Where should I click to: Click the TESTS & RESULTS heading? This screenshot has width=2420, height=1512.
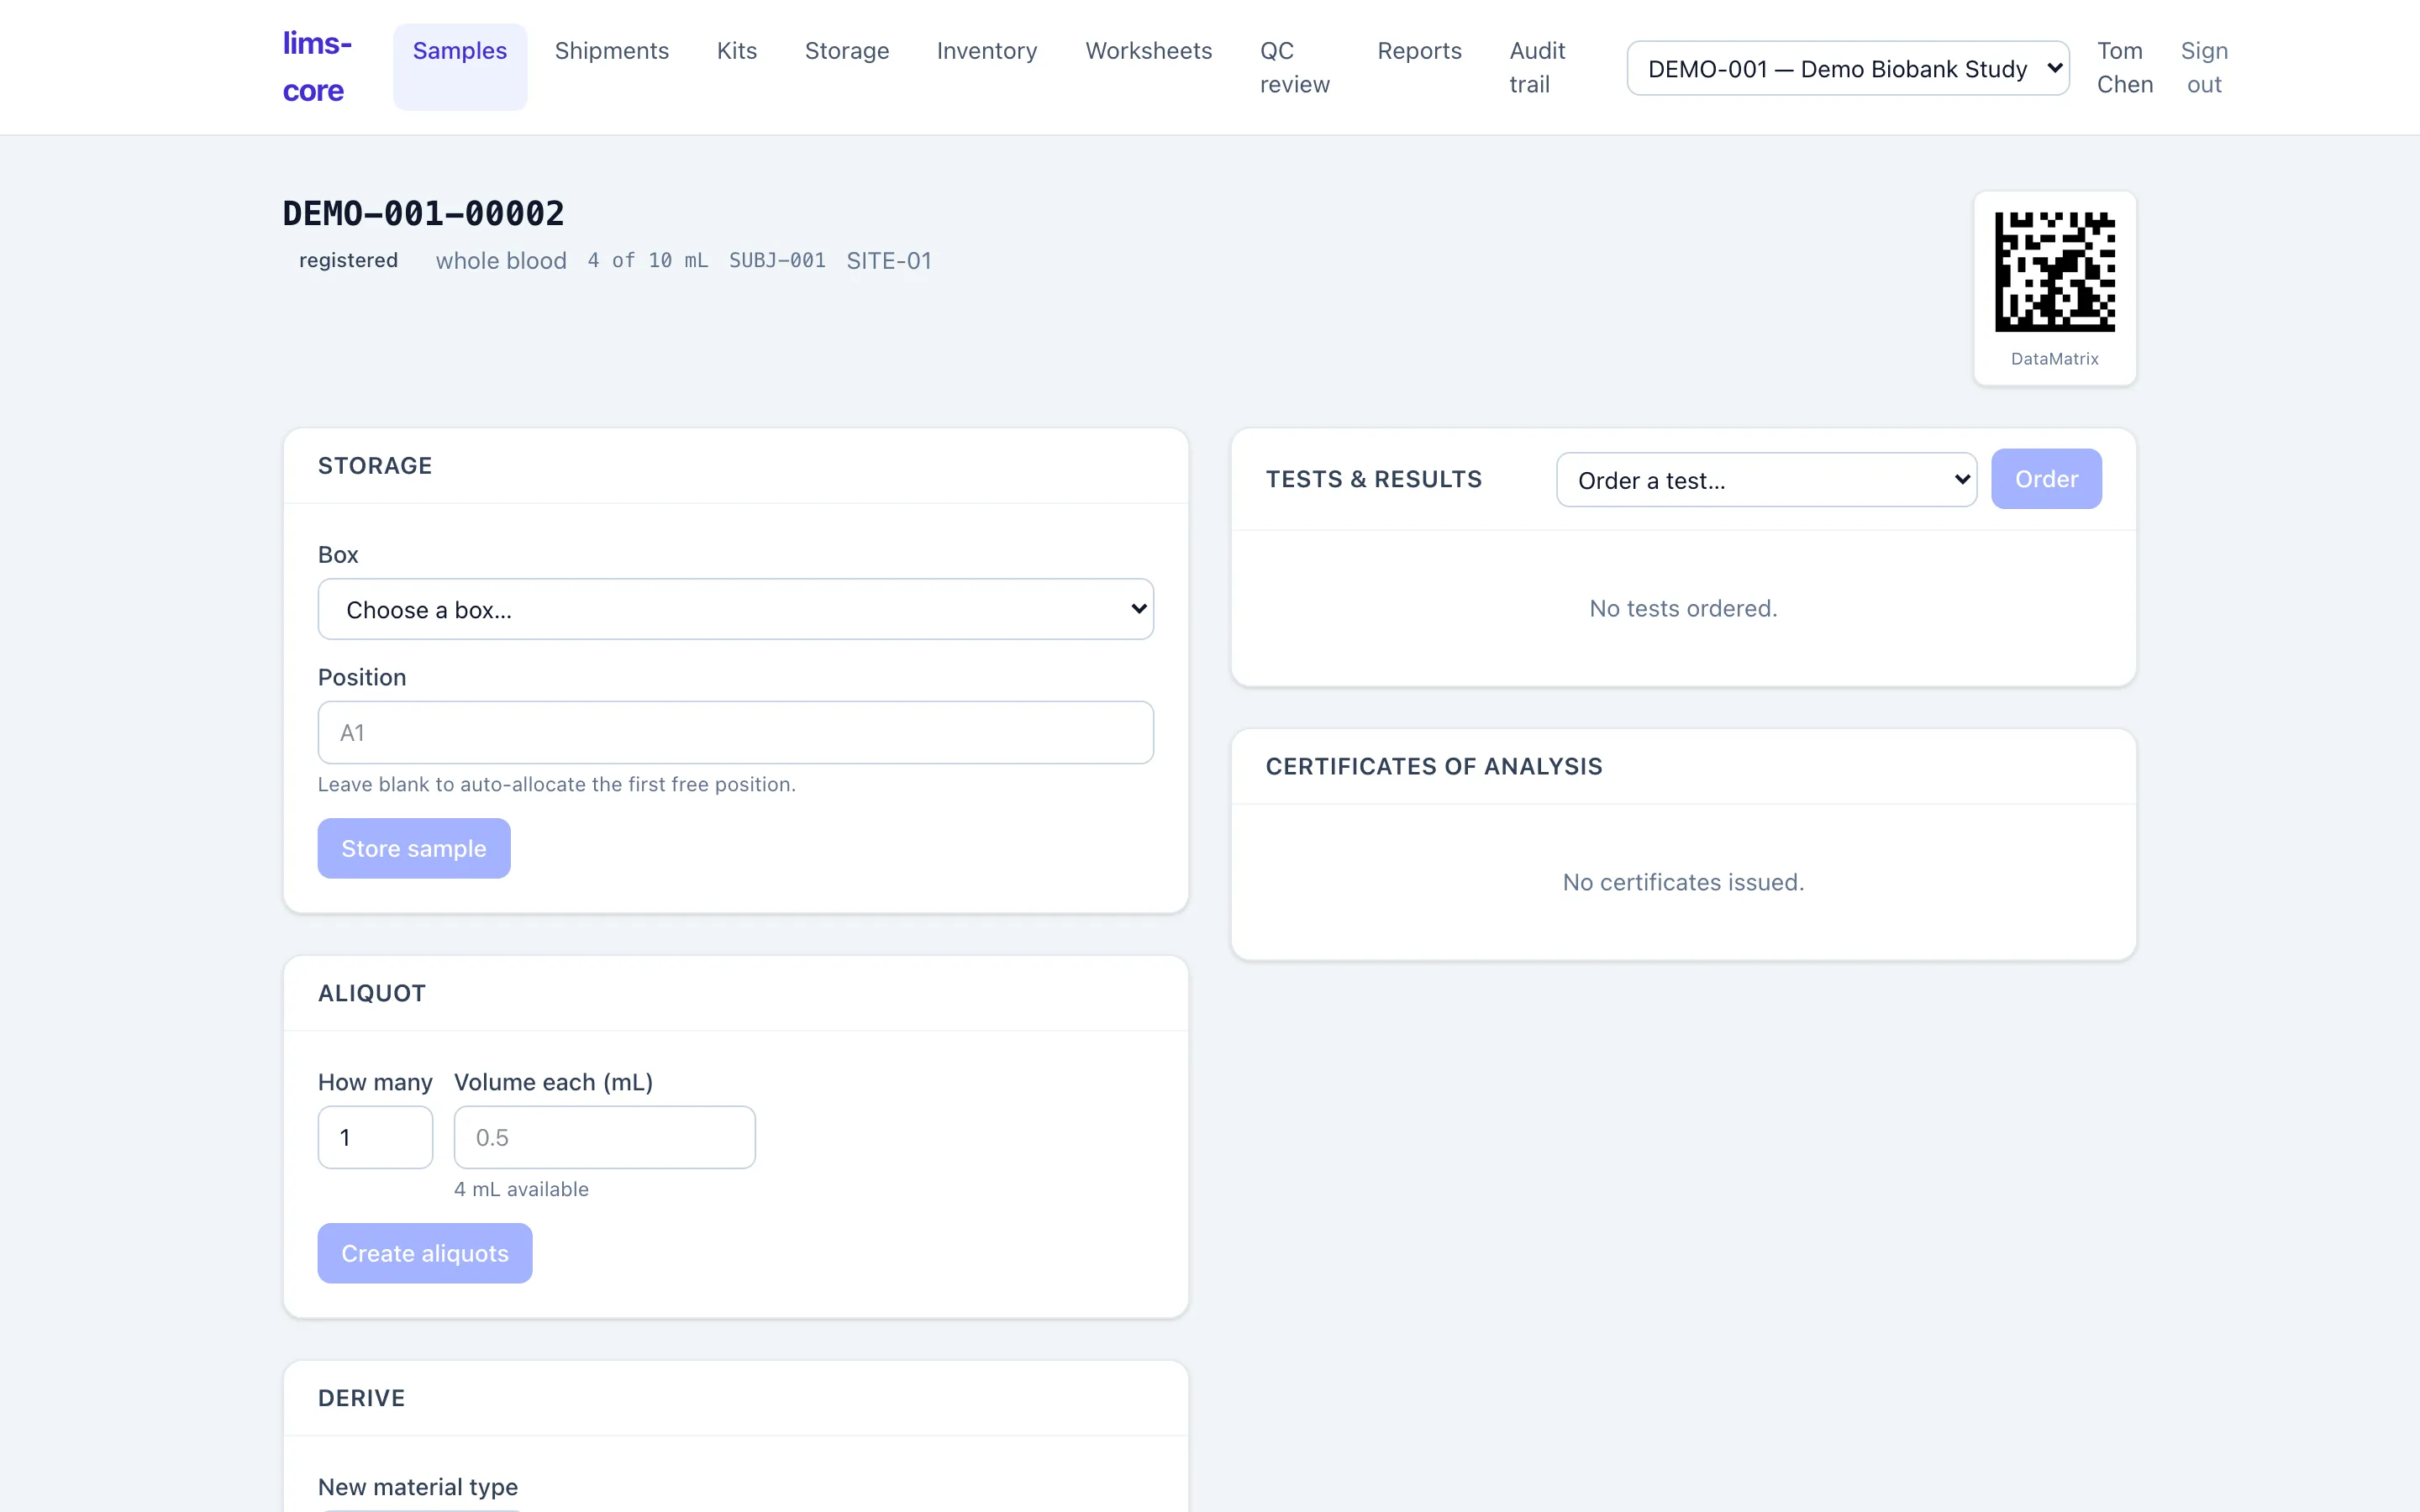1374,479
